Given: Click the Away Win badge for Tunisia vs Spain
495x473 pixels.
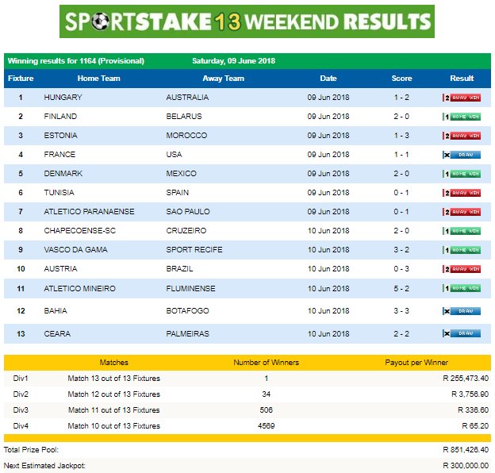Looking at the screenshot, I should tap(462, 193).
